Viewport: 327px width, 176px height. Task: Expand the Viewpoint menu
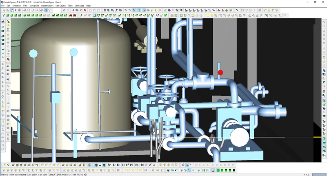[34, 6]
